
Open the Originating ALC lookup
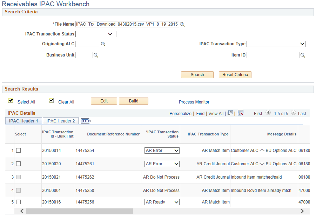coord(103,44)
